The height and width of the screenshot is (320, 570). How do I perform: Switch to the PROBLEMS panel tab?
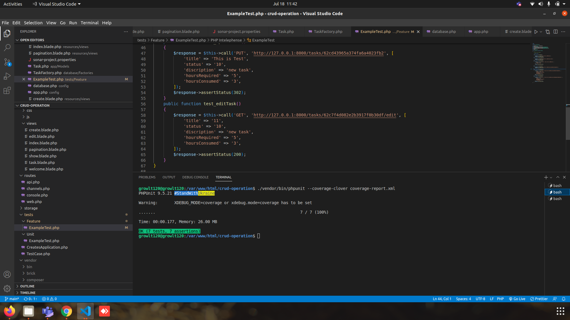pyautogui.click(x=147, y=177)
